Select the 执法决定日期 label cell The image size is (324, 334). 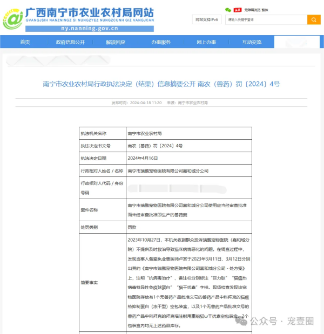click(x=103, y=158)
